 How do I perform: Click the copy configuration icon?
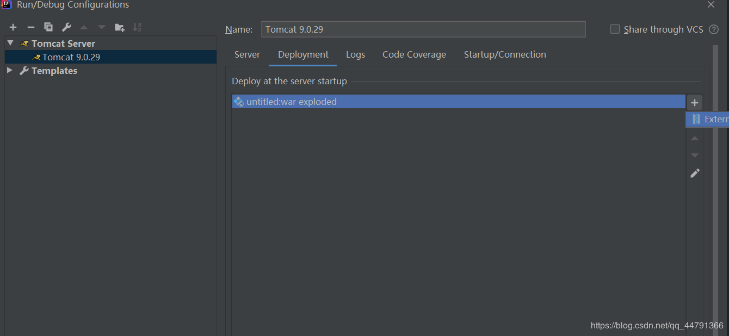point(48,27)
